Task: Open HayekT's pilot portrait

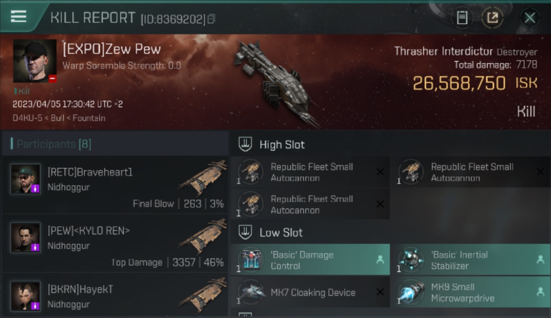Action: 25,296
